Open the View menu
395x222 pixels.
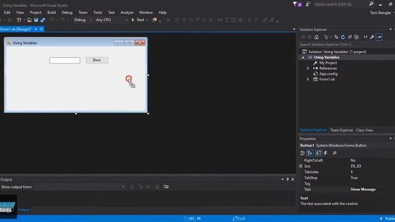click(x=20, y=12)
